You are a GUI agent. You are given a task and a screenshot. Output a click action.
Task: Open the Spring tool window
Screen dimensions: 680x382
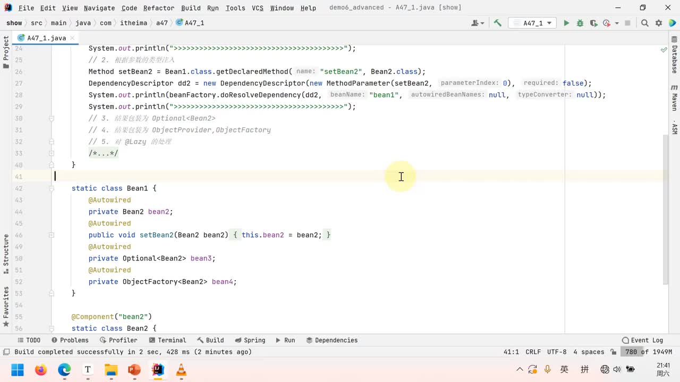click(250, 340)
